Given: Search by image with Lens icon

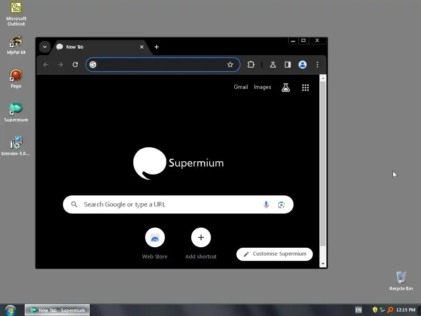Looking at the screenshot, I should (281, 205).
